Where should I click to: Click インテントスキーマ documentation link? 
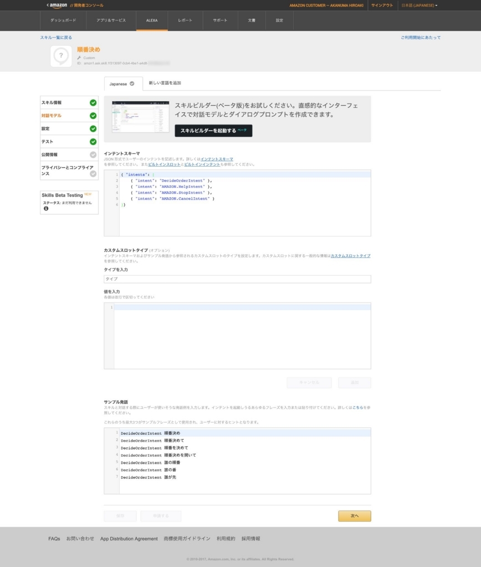pyautogui.click(x=217, y=159)
